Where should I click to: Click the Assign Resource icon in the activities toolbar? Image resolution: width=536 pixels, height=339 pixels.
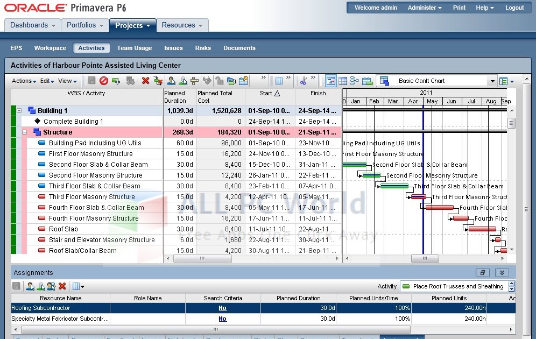tap(171, 81)
